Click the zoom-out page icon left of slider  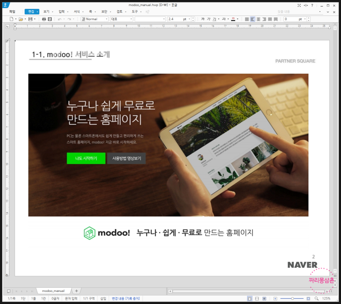point(275,299)
